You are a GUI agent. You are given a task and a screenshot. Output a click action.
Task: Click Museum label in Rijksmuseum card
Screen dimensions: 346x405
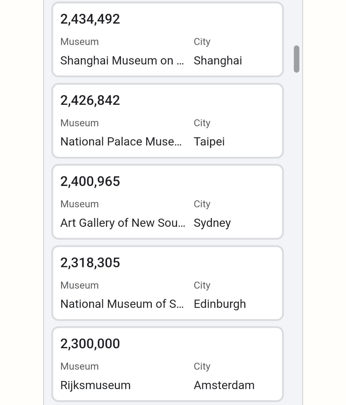(79, 366)
